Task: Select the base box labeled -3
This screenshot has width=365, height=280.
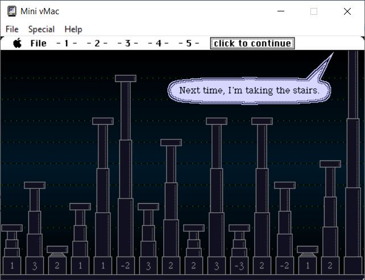Action: click(239, 266)
